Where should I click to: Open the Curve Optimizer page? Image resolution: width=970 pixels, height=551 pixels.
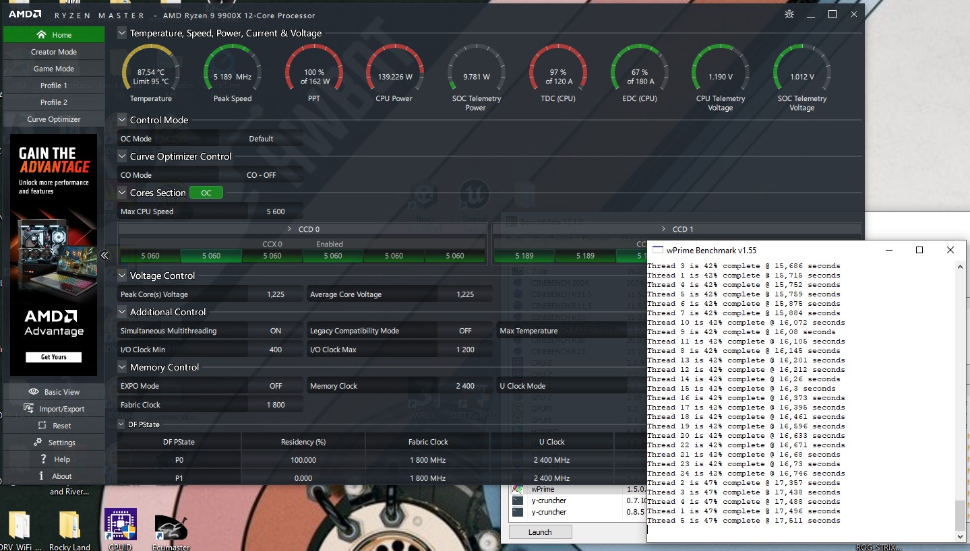54,119
